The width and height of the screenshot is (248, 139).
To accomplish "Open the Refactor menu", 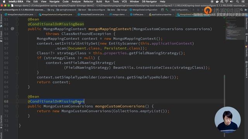I will coord(88,2).
